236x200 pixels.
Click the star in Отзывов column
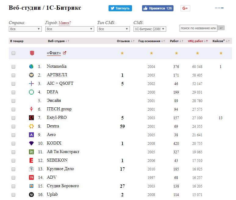pos(122,53)
